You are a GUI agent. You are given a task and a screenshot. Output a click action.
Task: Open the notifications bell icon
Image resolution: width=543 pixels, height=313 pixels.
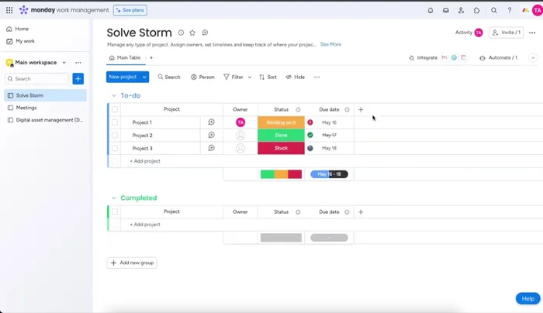click(431, 10)
